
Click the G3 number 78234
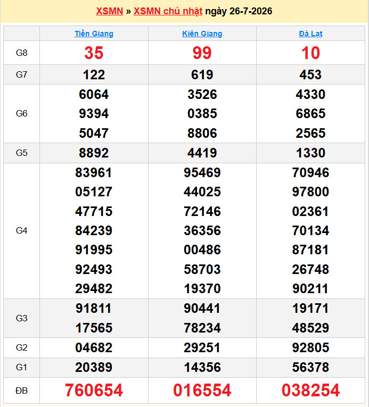click(x=202, y=328)
